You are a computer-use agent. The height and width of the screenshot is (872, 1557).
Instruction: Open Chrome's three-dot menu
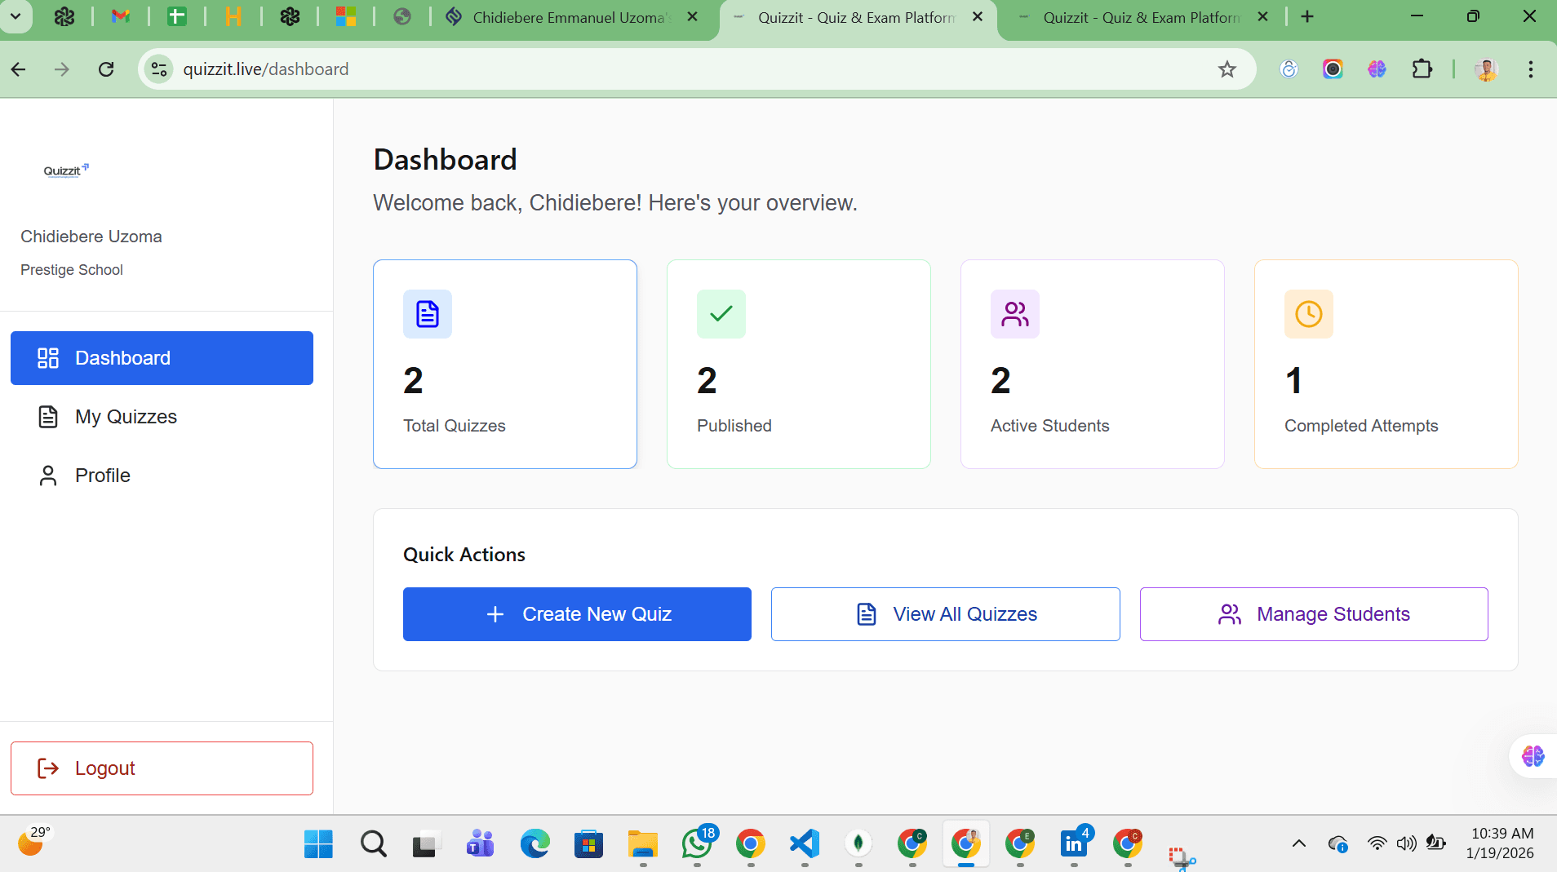(x=1532, y=69)
